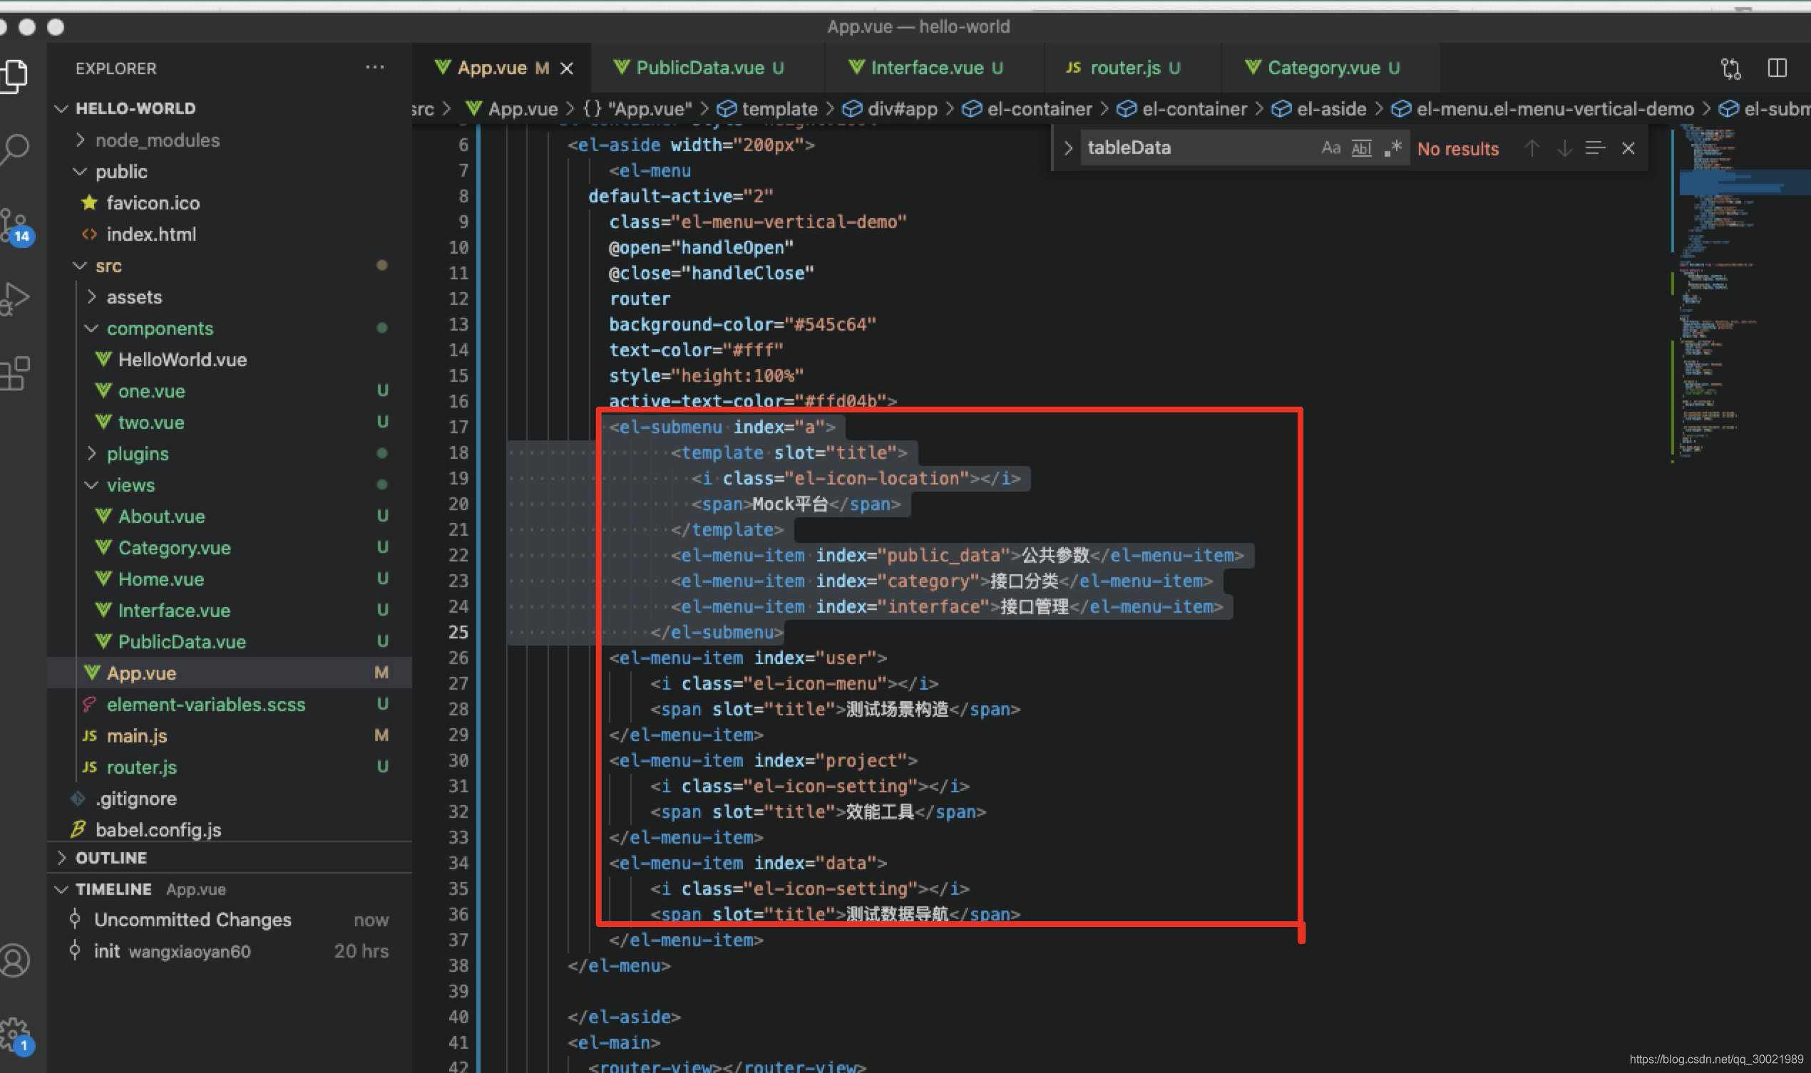Screen dimensions: 1811x1073
Task: Toggle Match Whole Word in find widget
Action: (1361, 148)
